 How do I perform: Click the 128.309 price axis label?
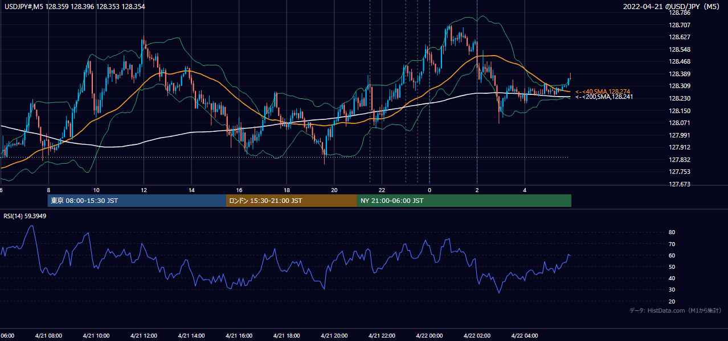pyautogui.click(x=680, y=86)
